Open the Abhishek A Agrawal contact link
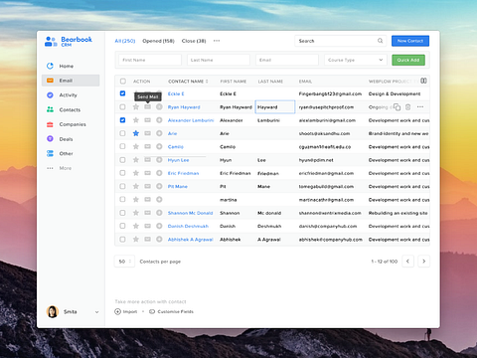Image resolution: width=477 pixels, height=358 pixels. pyautogui.click(x=190, y=240)
